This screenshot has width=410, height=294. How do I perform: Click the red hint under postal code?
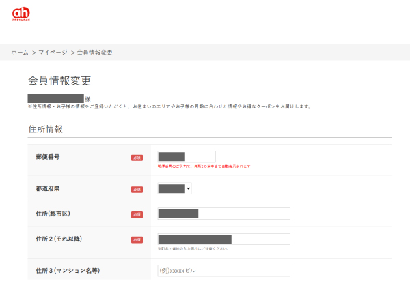point(204,166)
